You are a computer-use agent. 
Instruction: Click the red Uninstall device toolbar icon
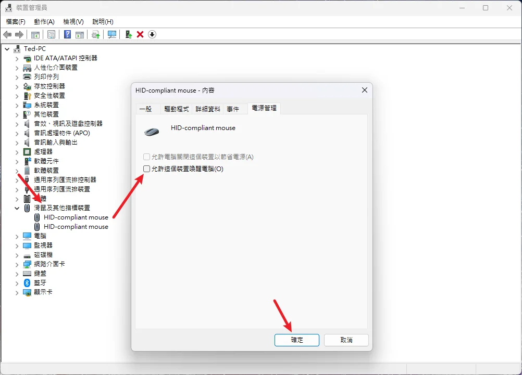pyautogui.click(x=140, y=34)
